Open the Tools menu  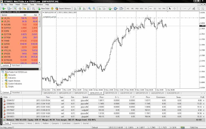point(32,5)
